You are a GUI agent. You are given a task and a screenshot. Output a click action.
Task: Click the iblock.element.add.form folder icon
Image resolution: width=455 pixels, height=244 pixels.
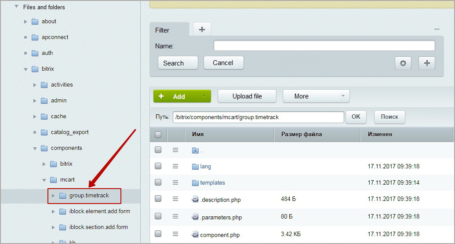click(63, 211)
